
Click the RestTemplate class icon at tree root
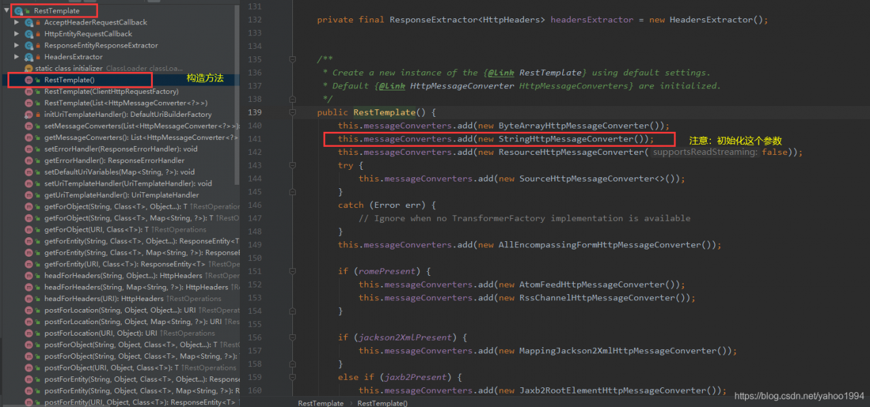pyautogui.click(x=18, y=11)
